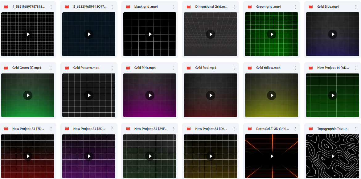Click the video icon next to Retro Sci Fi 3D Grid

[249, 129]
